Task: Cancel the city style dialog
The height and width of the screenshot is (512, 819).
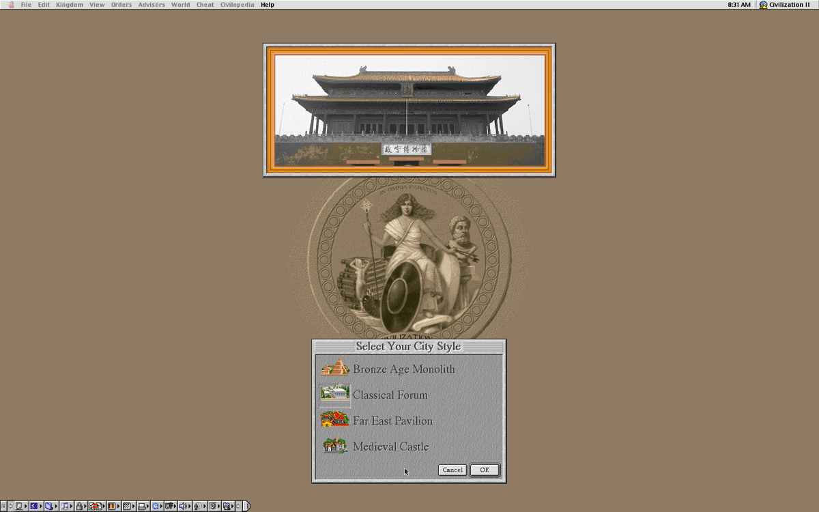Action: [452, 470]
